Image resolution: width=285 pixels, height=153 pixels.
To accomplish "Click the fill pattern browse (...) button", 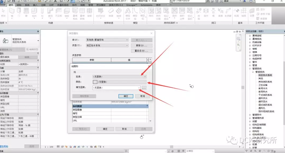I will (x=144, y=88).
